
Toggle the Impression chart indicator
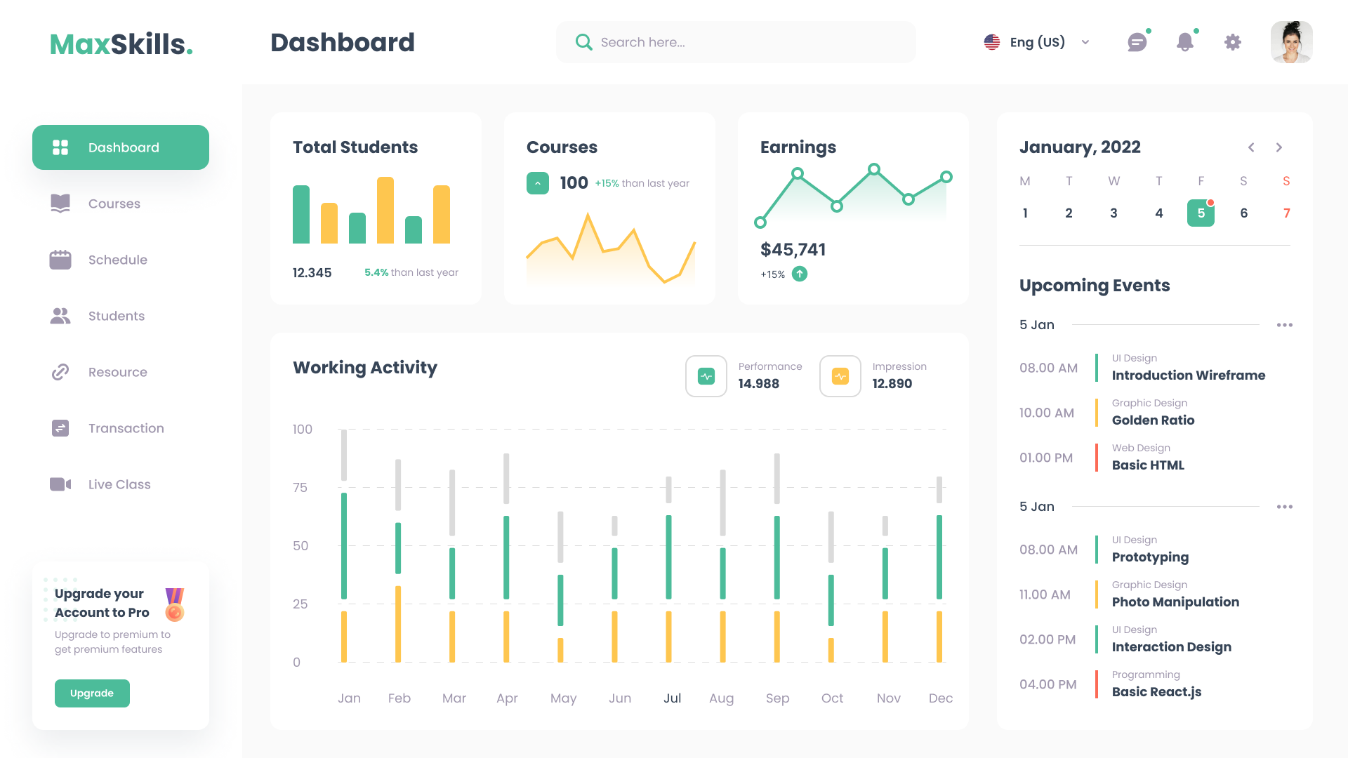point(840,376)
